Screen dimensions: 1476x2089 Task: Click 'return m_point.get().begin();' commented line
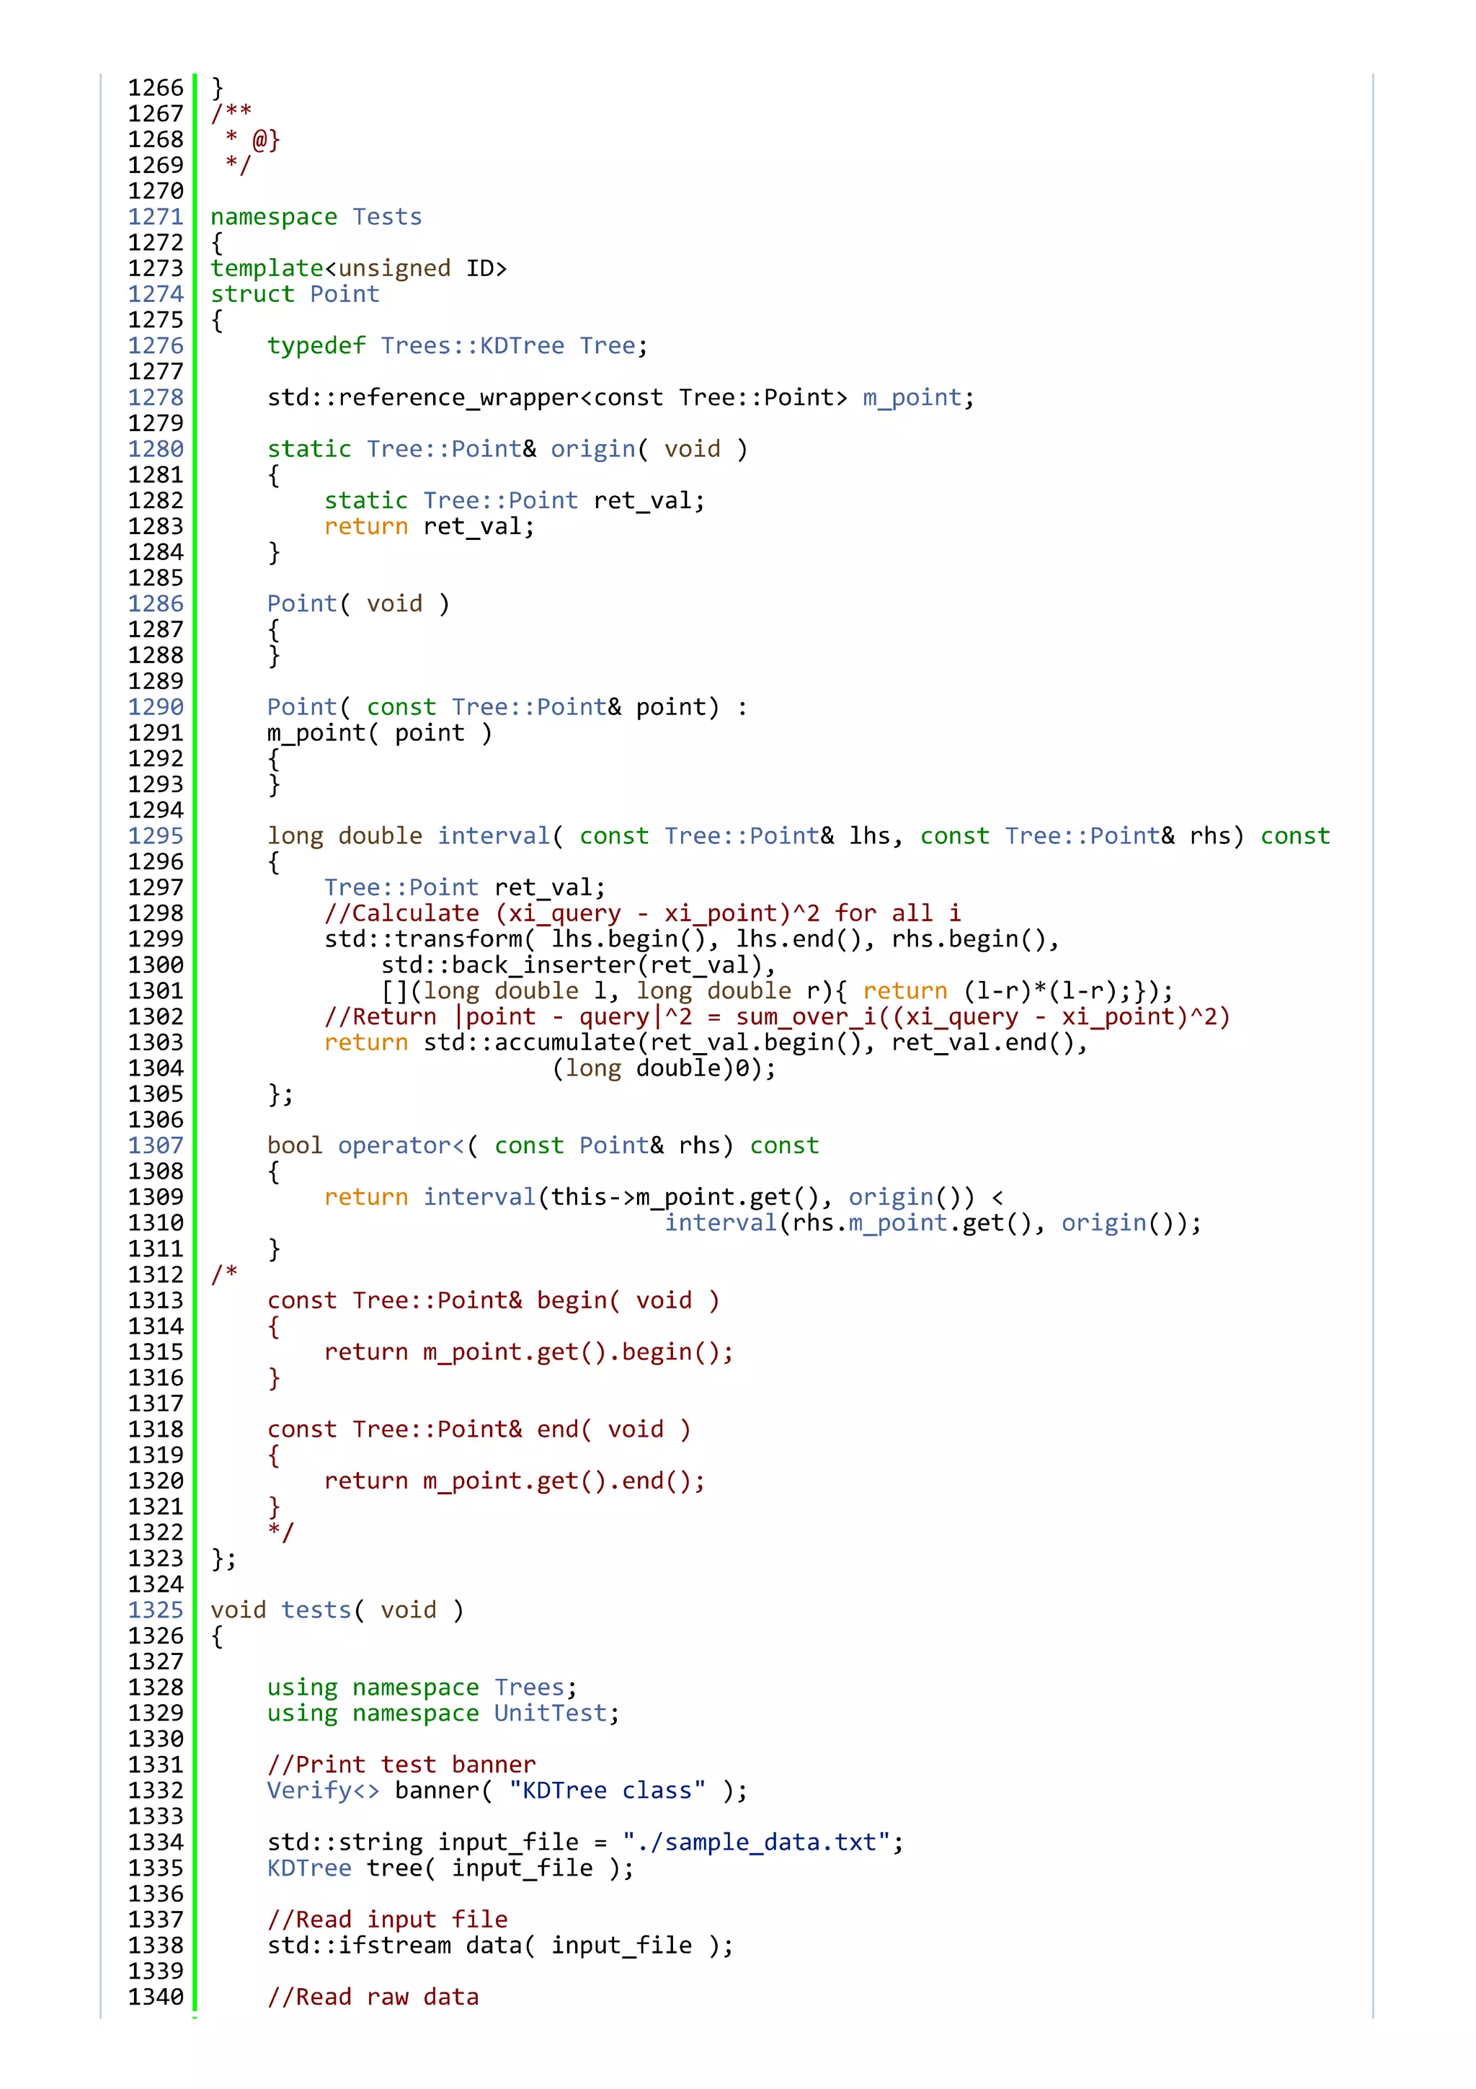tap(528, 1352)
